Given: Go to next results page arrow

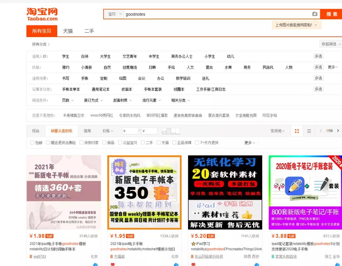Looking at the screenshot, I should coord(338,130).
